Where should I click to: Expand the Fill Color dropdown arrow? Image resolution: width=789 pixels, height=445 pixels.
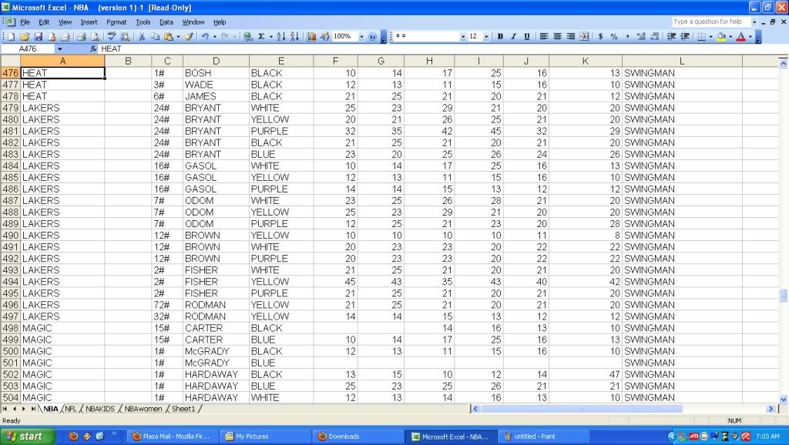click(x=730, y=36)
